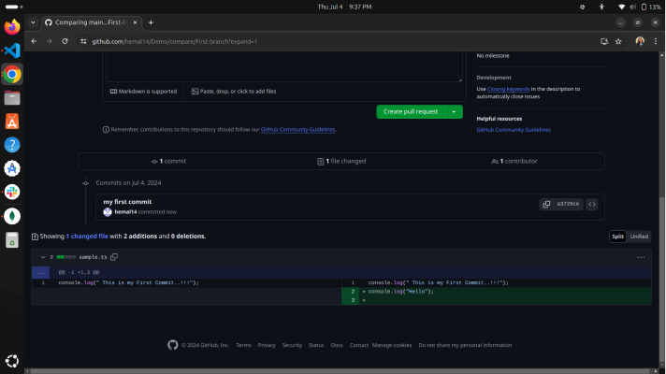Click the browser address bar URL
666x374 pixels.
175,41
